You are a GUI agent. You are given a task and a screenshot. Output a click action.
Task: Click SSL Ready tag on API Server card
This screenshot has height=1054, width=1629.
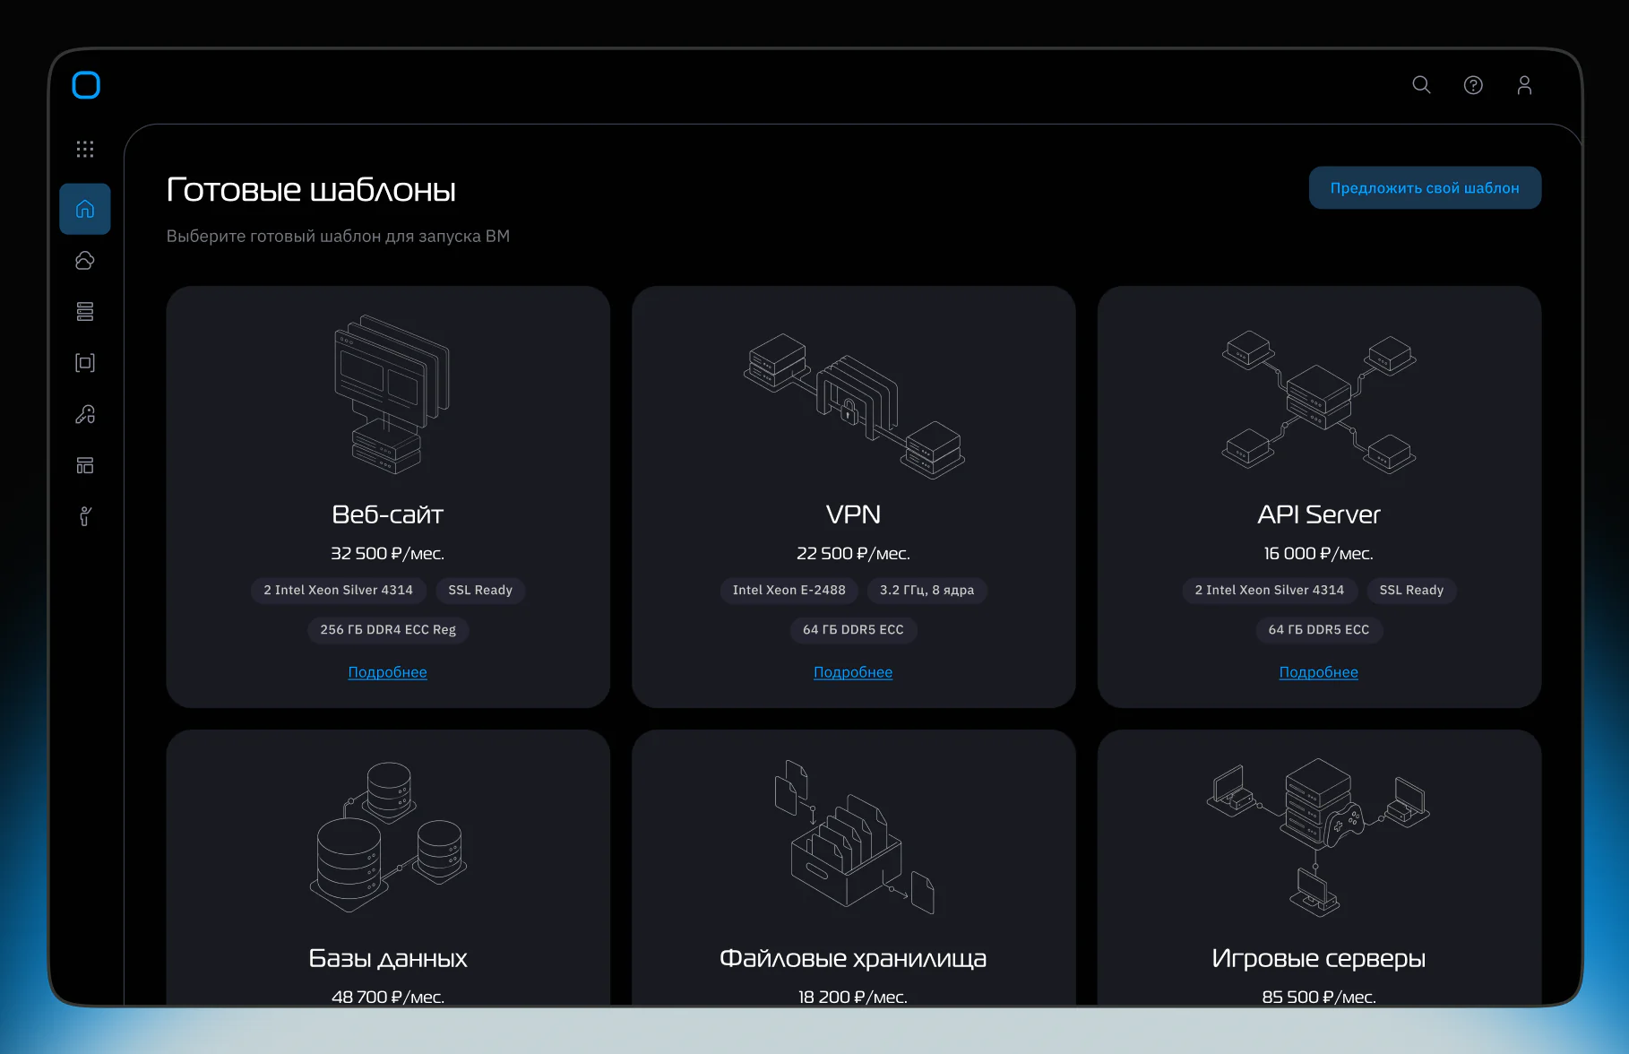point(1411,591)
